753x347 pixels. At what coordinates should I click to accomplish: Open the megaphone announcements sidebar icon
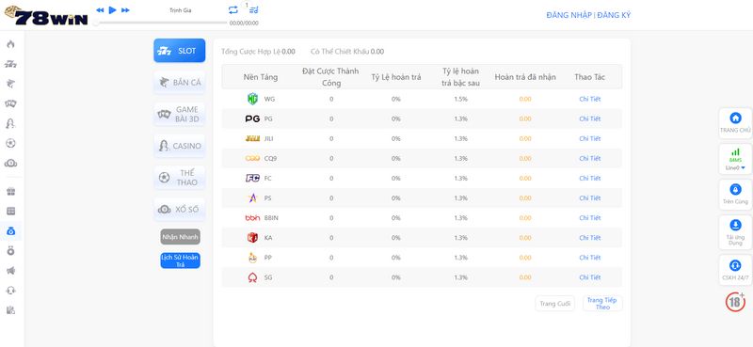click(10, 271)
